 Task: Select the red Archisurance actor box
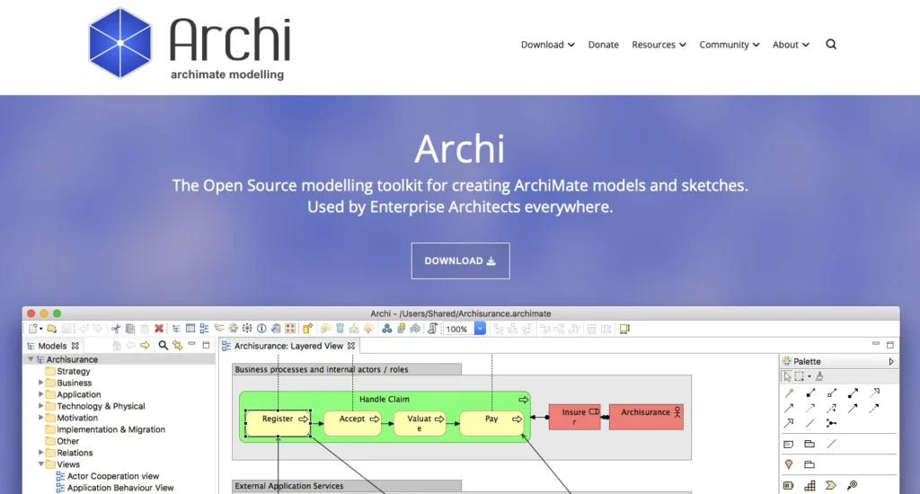click(x=646, y=417)
